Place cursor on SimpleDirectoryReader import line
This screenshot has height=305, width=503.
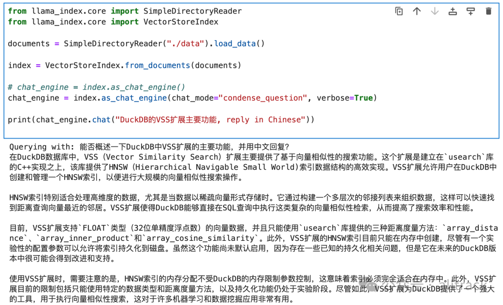pyautogui.click(x=125, y=11)
